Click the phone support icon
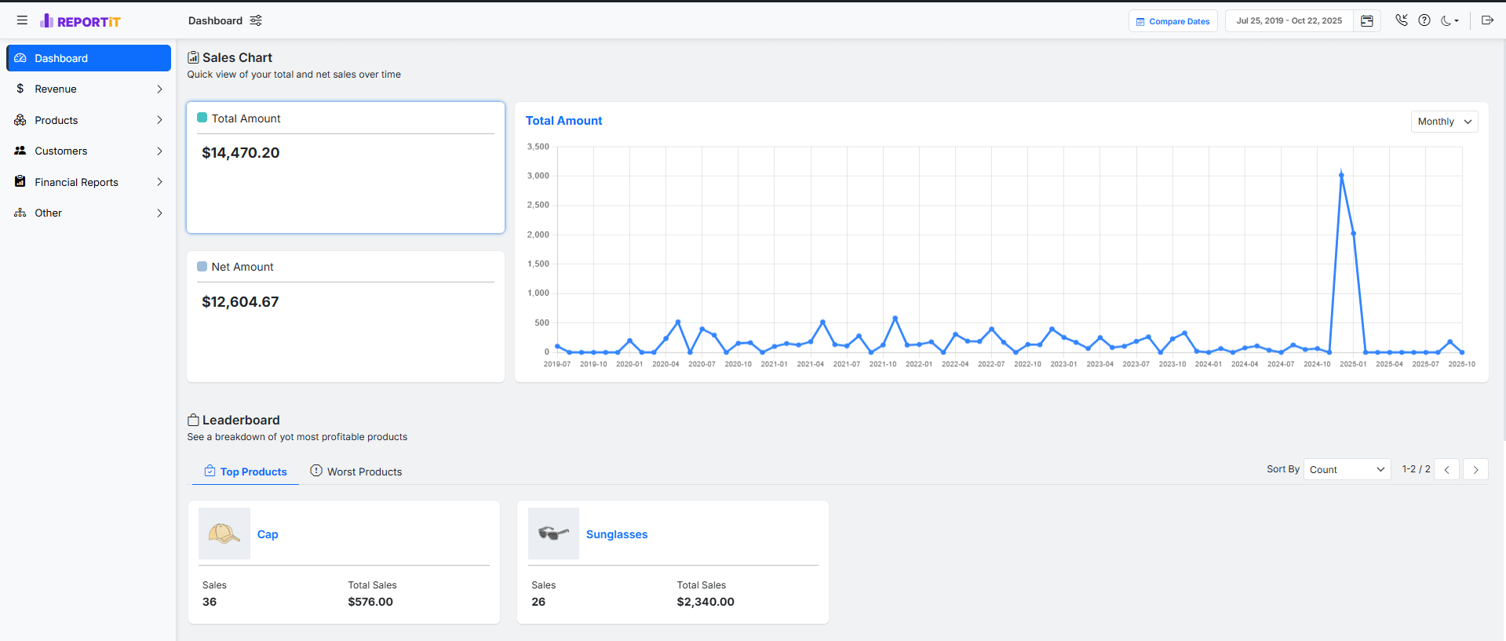The width and height of the screenshot is (1506, 641). pyautogui.click(x=1401, y=20)
